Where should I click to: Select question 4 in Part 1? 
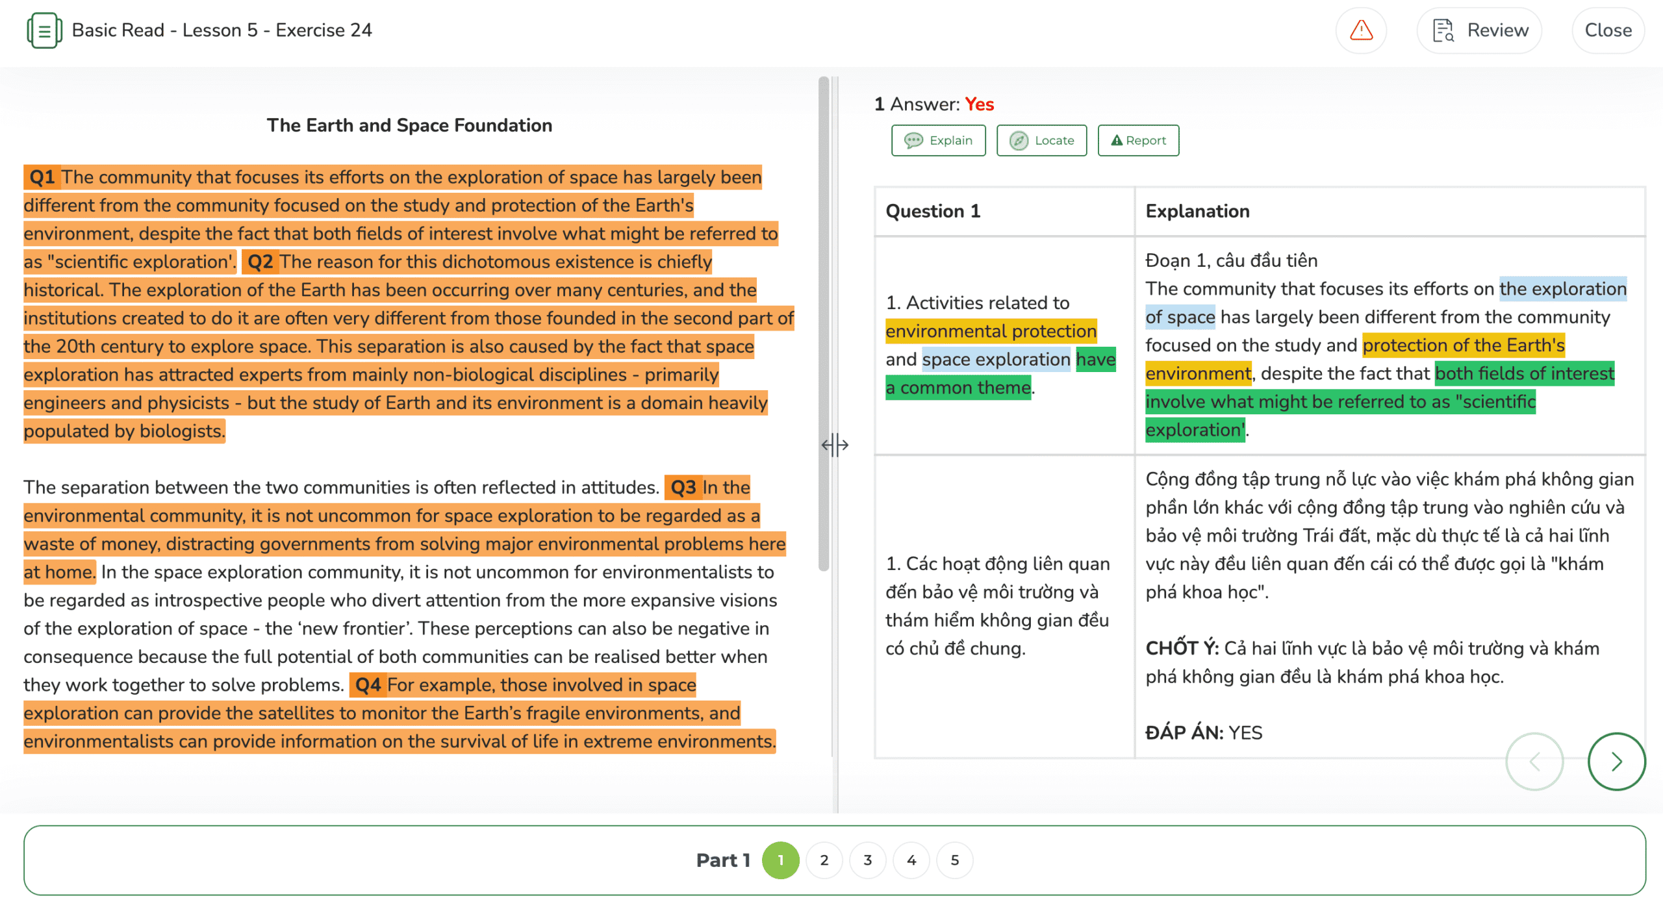click(911, 860)
